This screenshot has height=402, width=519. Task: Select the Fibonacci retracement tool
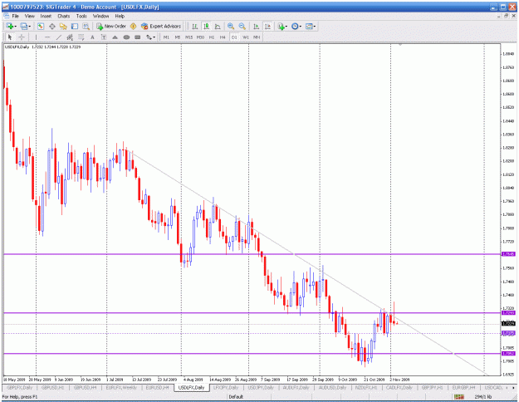coord(81,37)
